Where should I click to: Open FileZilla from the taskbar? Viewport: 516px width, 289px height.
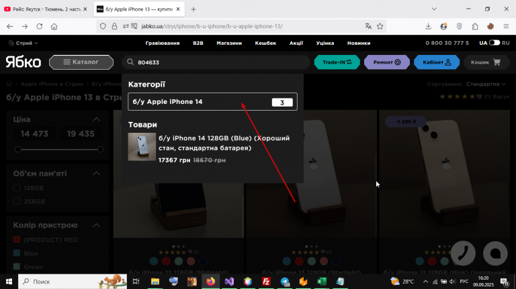(x=266, y=282)
